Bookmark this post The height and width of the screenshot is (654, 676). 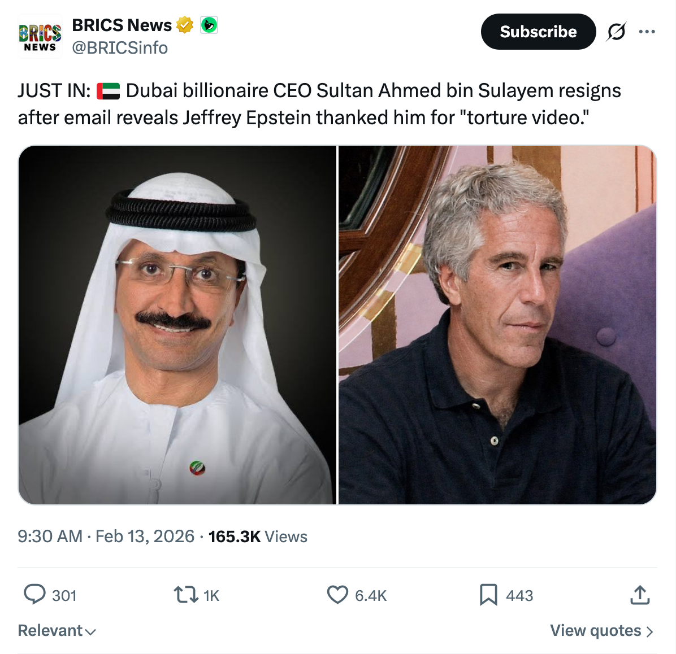488,595
